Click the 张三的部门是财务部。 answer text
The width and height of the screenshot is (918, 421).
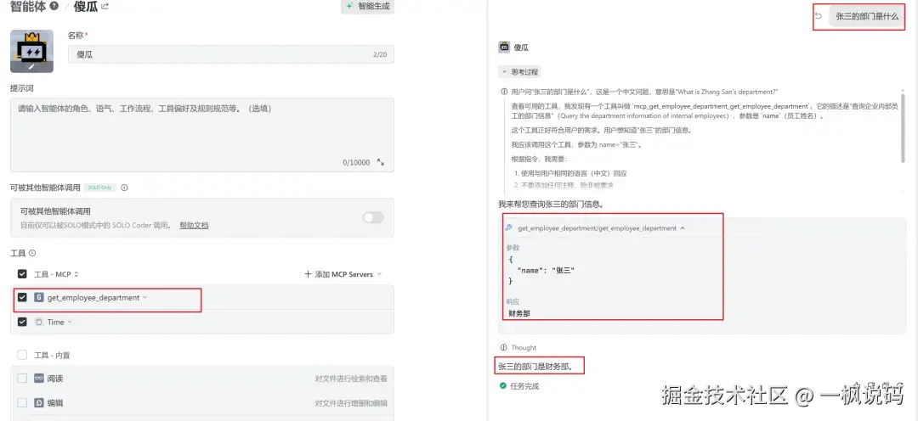tap(535, 368)
